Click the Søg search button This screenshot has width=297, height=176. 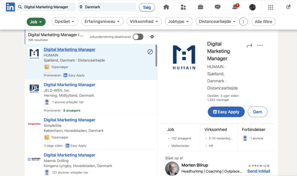[147, 7]
